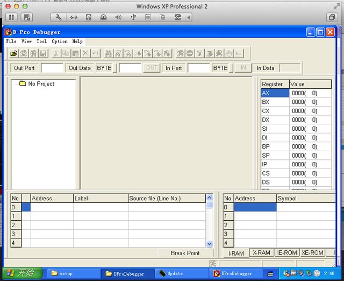This screenshot has height=281, width=344.
Task: Open the Option menu
Action: coord(59,41)
